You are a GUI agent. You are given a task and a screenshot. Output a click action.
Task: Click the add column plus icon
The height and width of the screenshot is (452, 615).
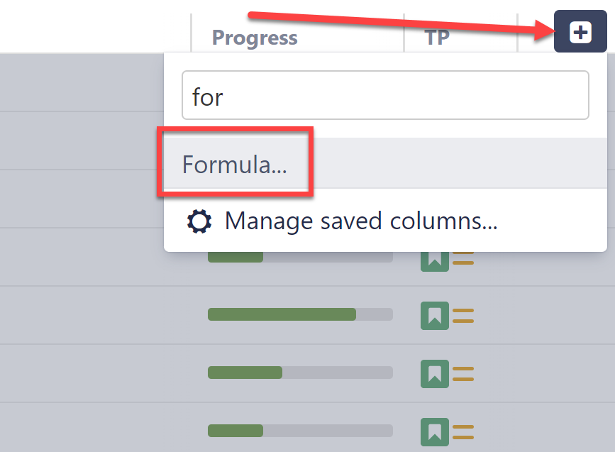pyautogui.click(x=580, y=31)
